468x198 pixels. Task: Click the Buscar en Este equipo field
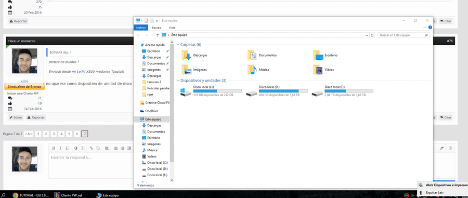click(404, 35)
